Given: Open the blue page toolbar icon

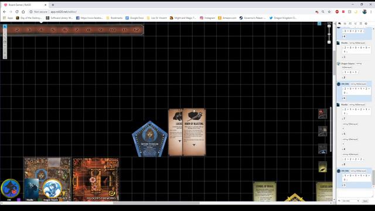Looking at the screenshot, I should (x=319, y=23).
